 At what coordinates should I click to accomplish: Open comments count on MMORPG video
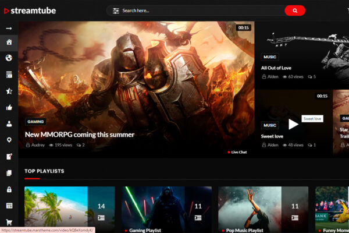[x=81, y=145]
